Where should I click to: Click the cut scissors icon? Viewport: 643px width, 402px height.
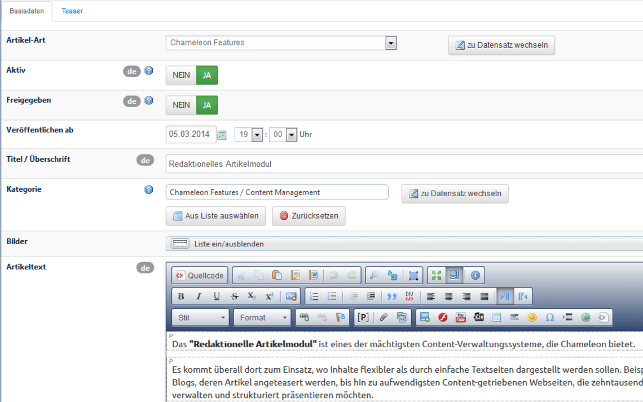pyautogui.click(x=241, y=275)
